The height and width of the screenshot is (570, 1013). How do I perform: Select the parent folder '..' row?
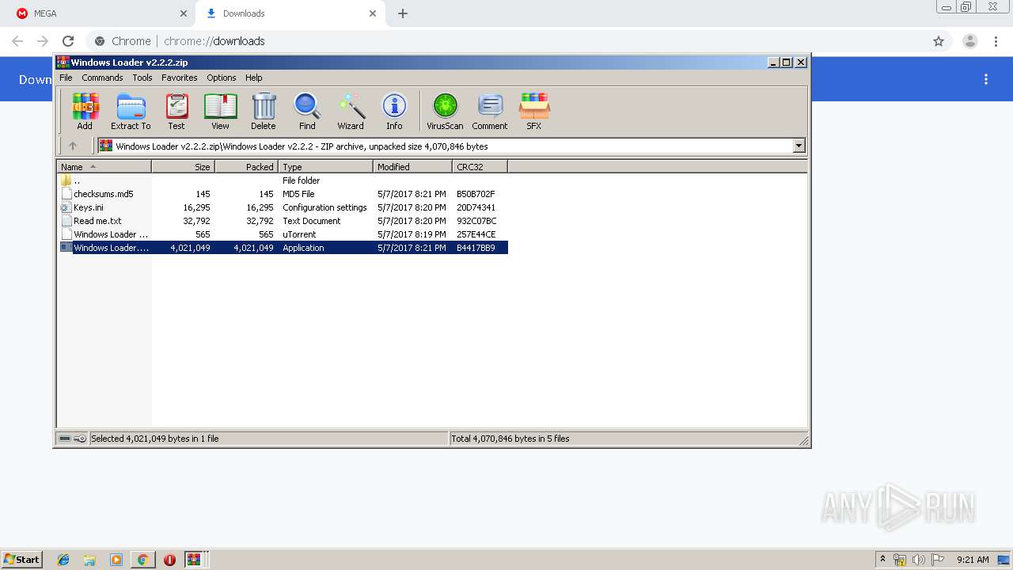click(283, 180)
